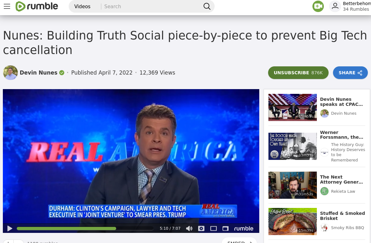371x243 pixels.
Task: Mute the video with the speaker icon
Action: pos(189,228)
